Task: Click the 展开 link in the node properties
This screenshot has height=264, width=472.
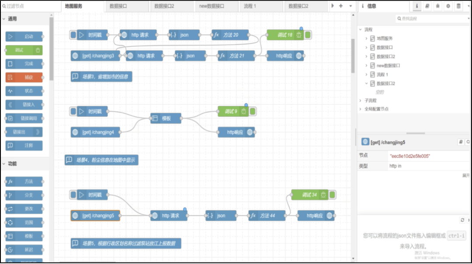Action: (x=466, y=175)
